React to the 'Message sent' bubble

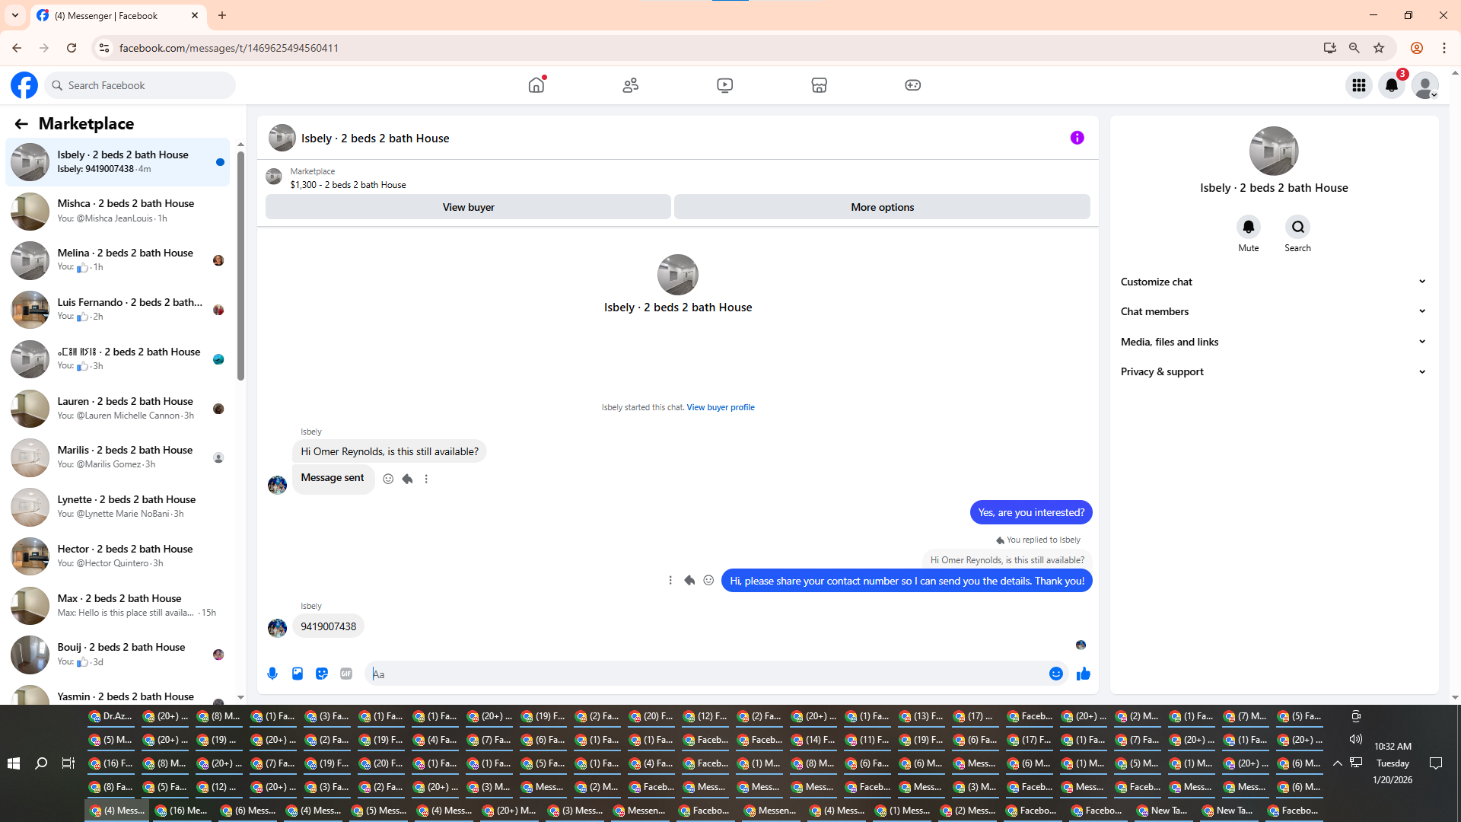tap(388, 479)
